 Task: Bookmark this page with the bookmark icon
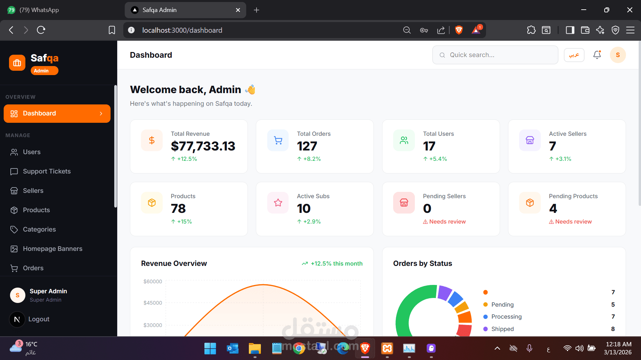point(112,30)
